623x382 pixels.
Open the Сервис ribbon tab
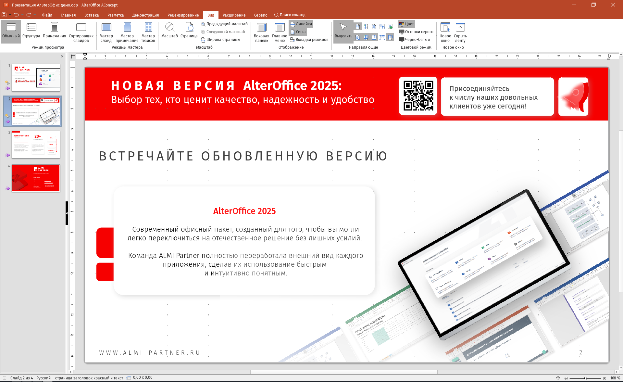[x=260, y=15]
